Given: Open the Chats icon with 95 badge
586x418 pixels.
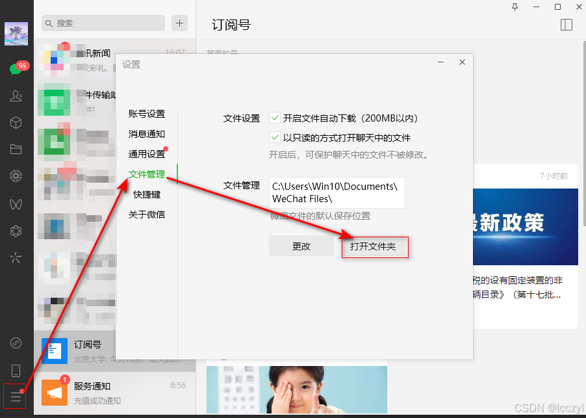Looking at the screenshot, I should point(16,68).
